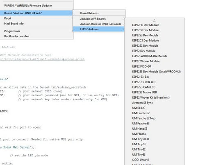
Task: Open the Poort submenu
Action: click(x=36, y=18)
